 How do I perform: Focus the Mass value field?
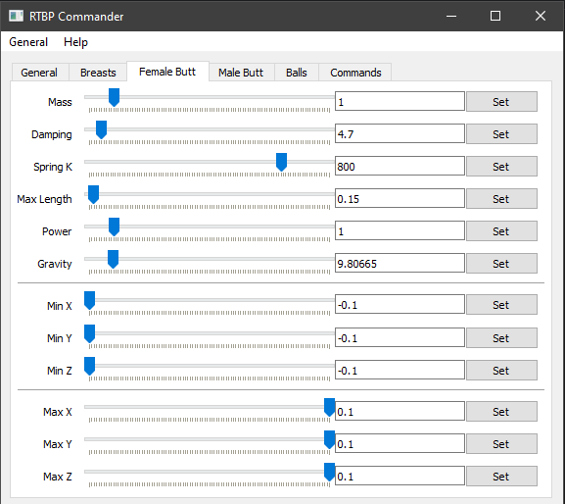pos(400,101)
